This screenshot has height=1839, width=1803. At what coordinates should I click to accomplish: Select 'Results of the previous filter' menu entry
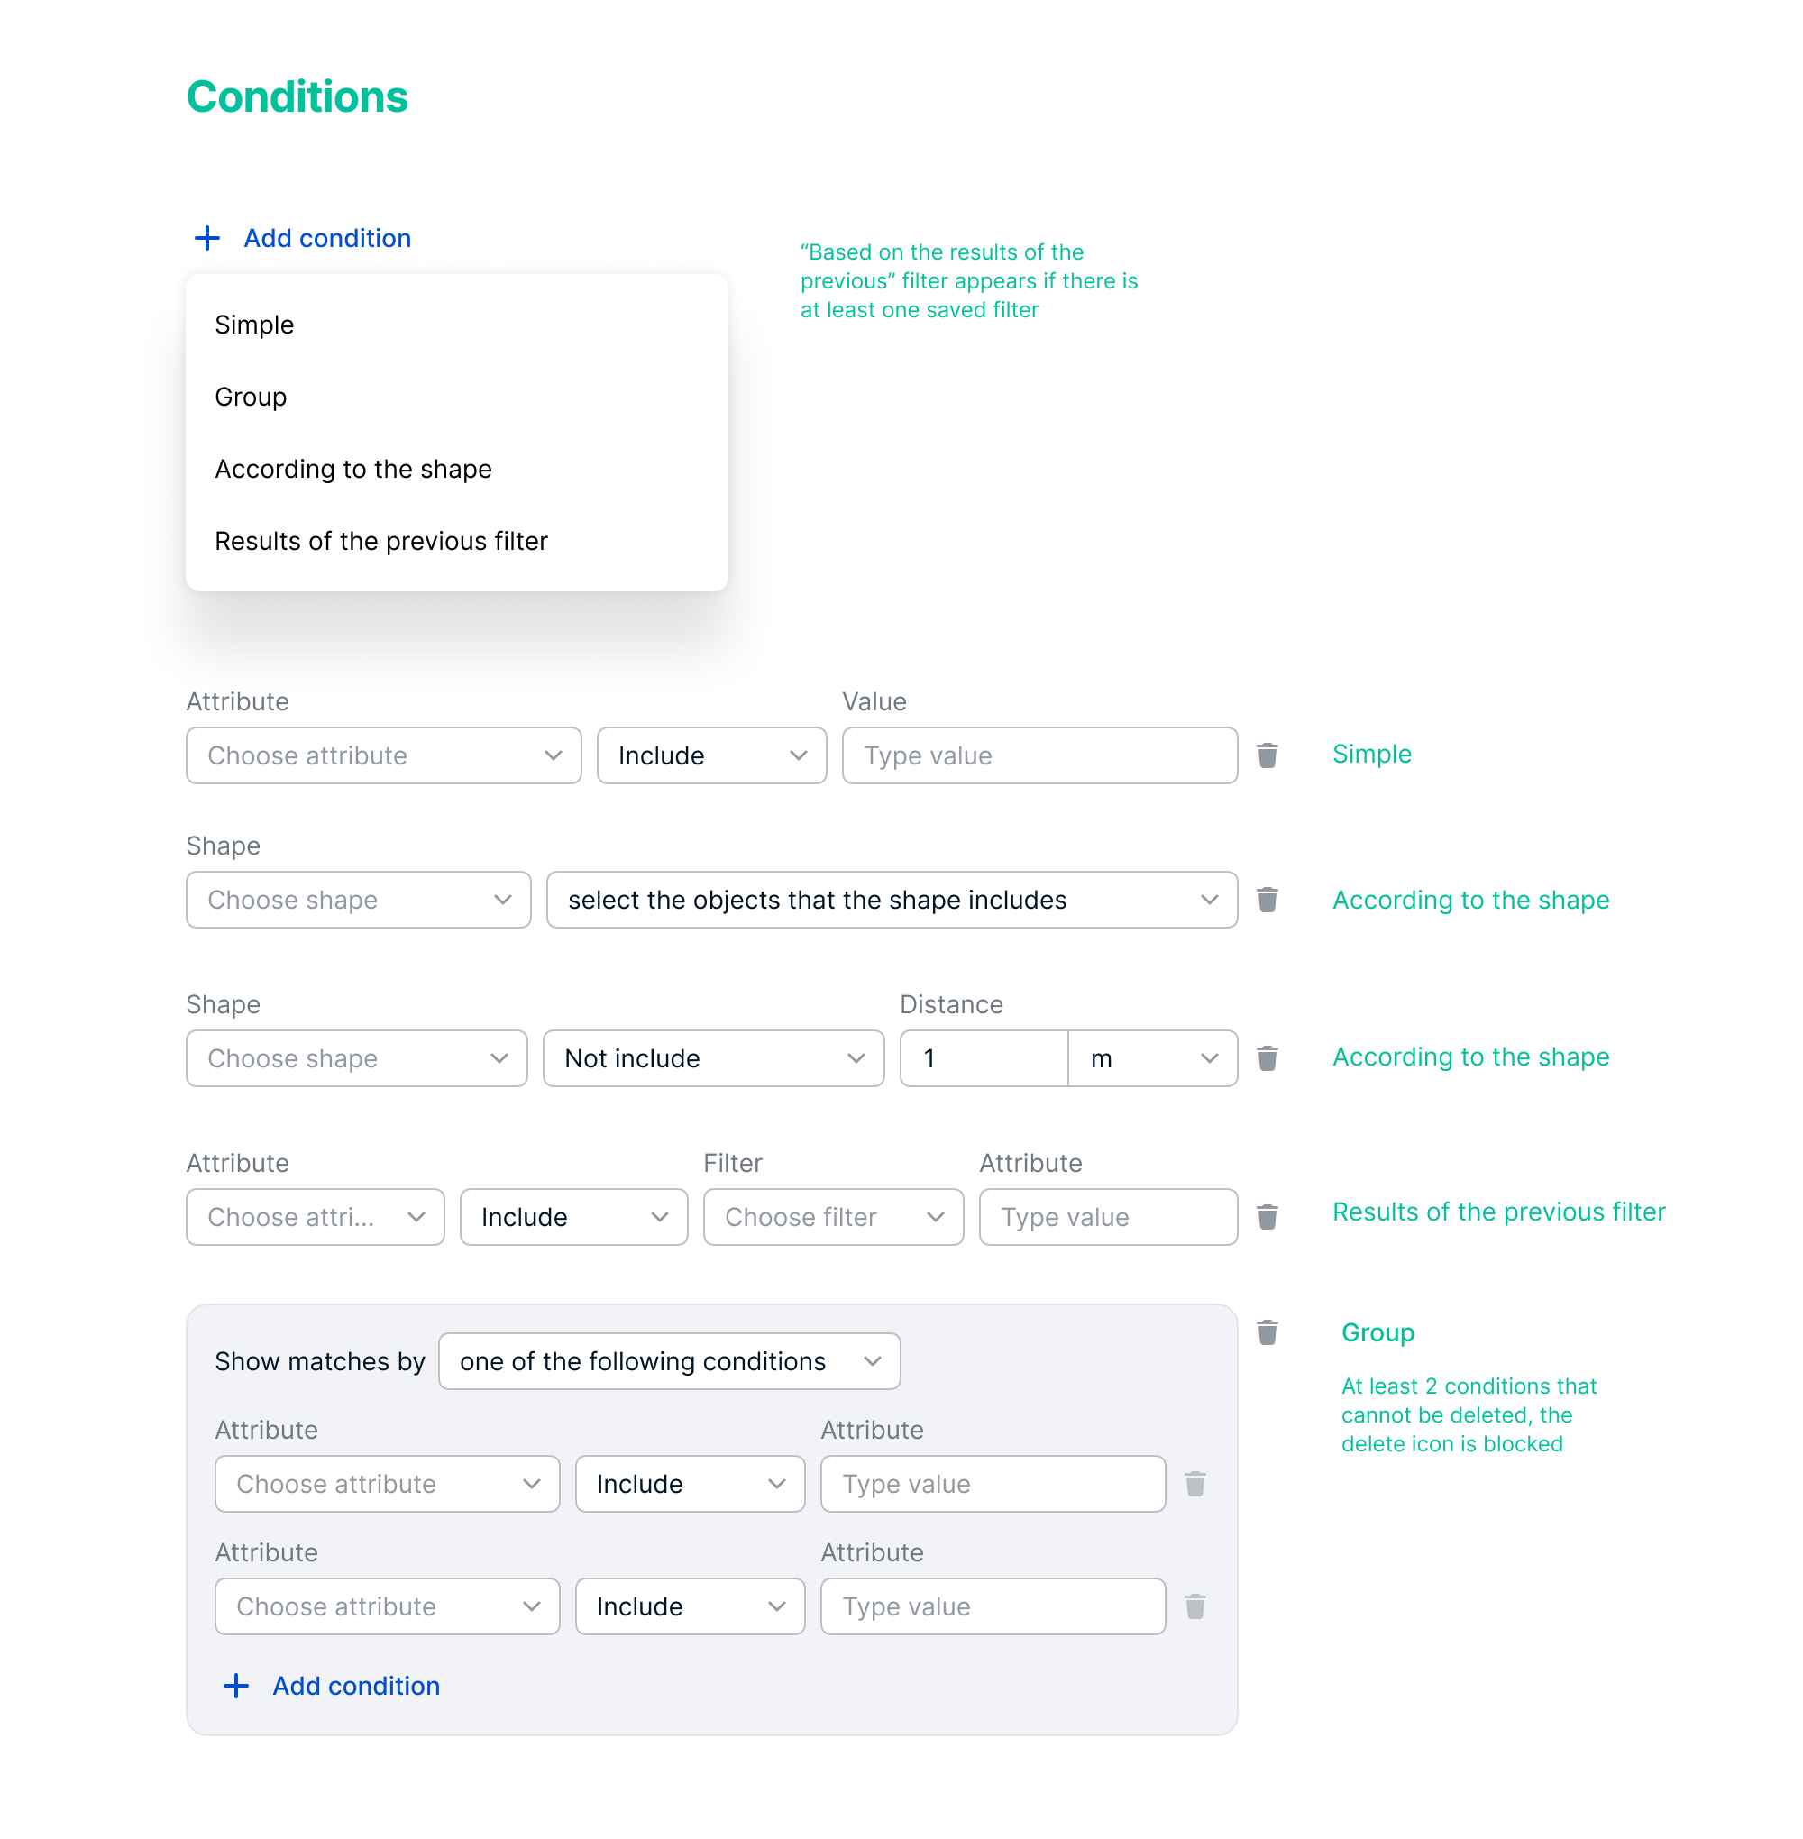tap(380, 541)
